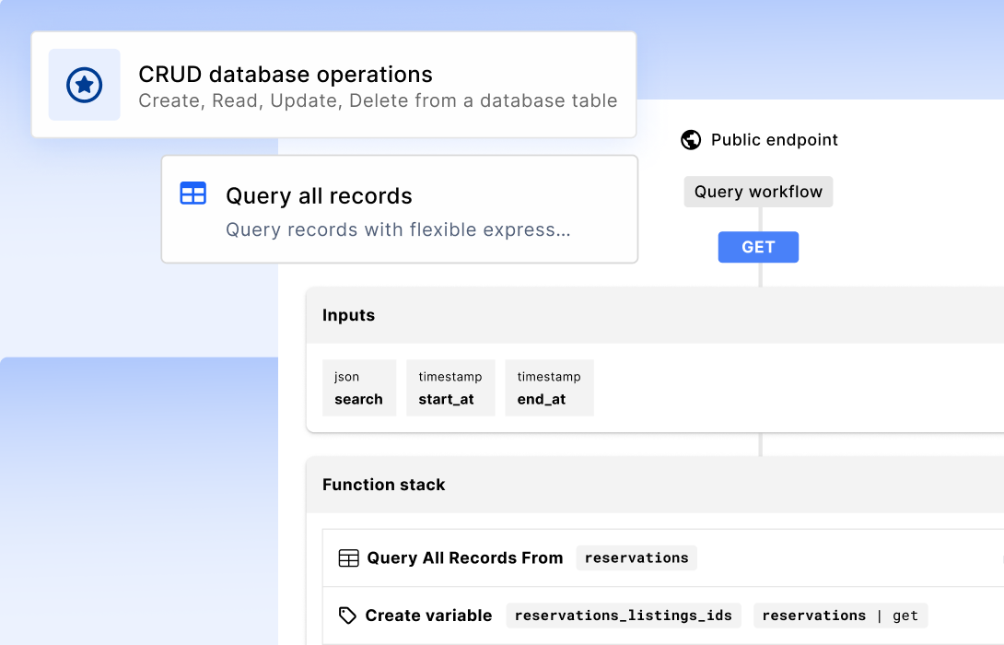Click the star badge icon on the CRUD card
Viewport: 1004px width, 645px height.
coord(84,85)
